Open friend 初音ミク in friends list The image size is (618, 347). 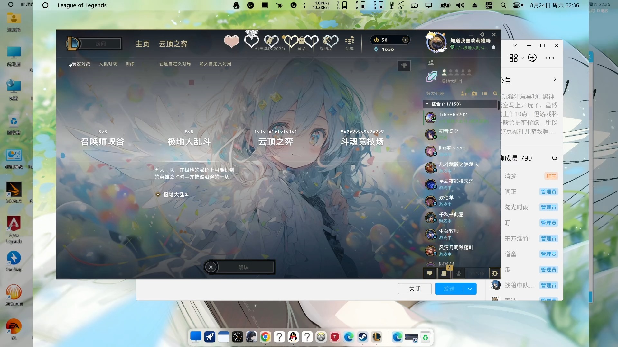(460, 134)
